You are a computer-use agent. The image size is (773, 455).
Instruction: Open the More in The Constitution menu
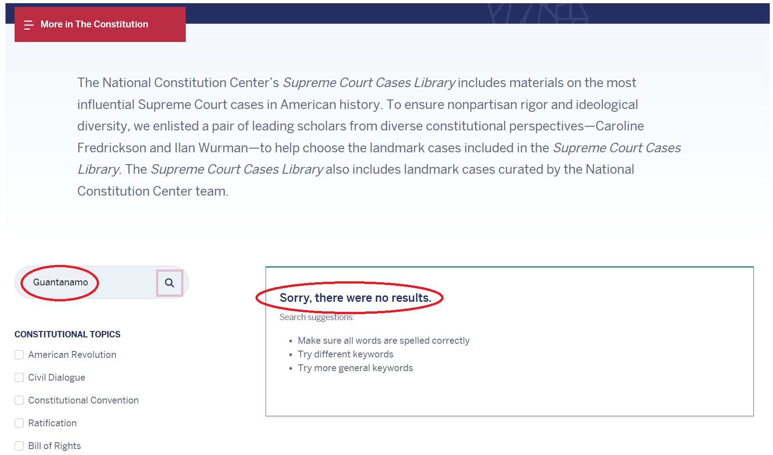tap(94, 25)
